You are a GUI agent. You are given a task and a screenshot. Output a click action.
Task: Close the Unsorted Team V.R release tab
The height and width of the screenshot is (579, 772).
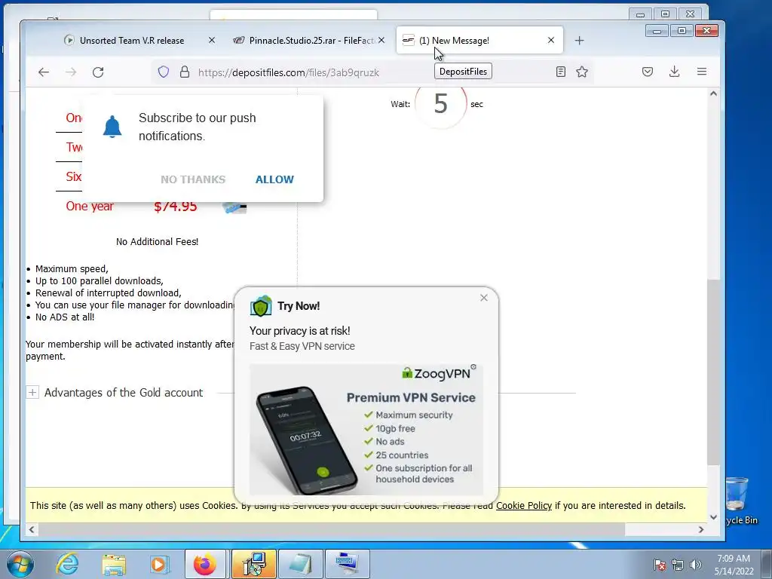pyautogui.click(x=212, y=41)
